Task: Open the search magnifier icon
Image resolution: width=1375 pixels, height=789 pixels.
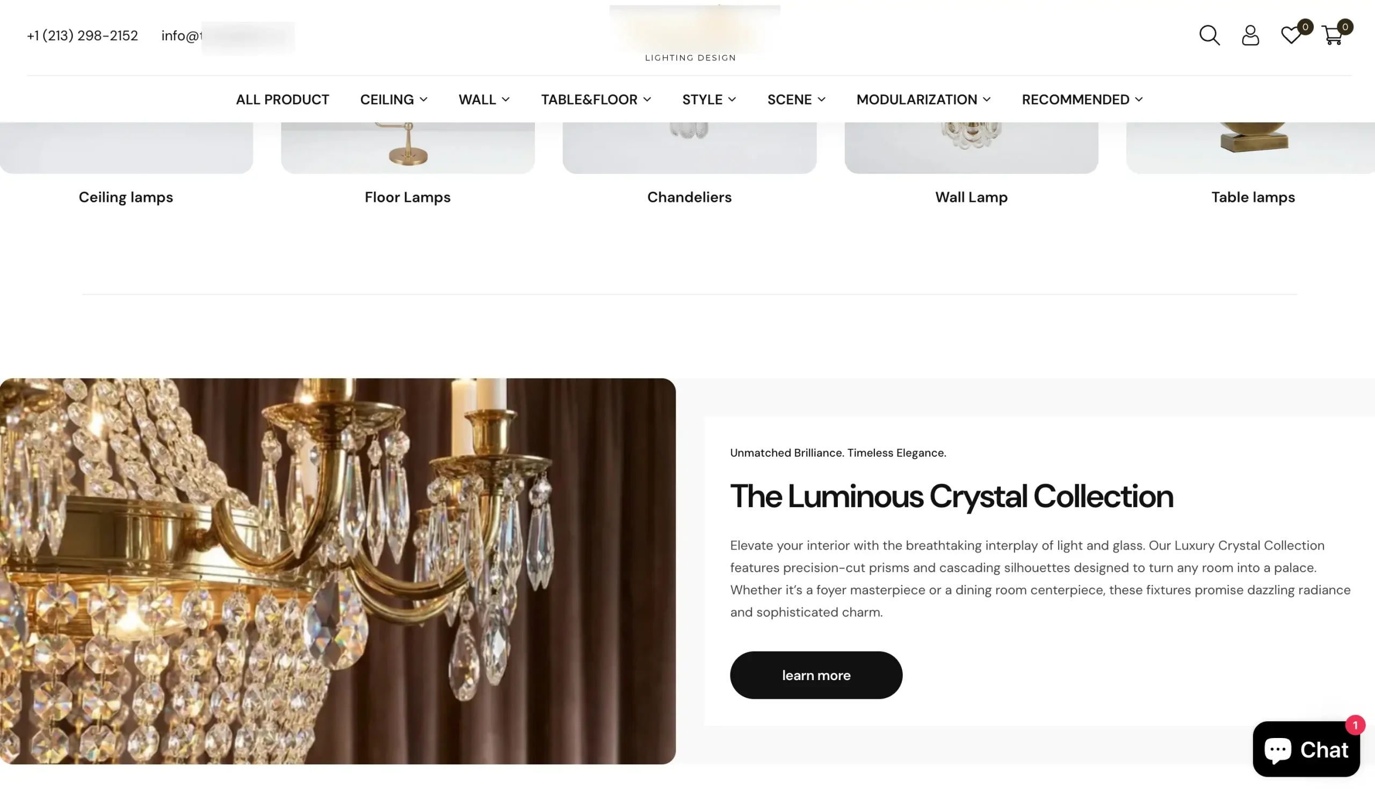Action: pyautogui.click(x=1209, y=35)
